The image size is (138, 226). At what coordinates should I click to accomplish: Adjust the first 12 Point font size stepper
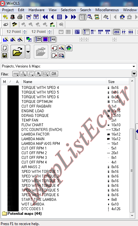(25, 32)
